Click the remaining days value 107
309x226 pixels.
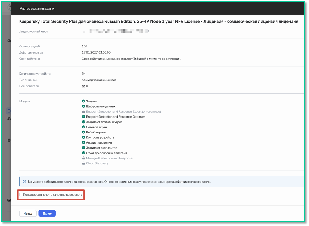pos(85,46)
